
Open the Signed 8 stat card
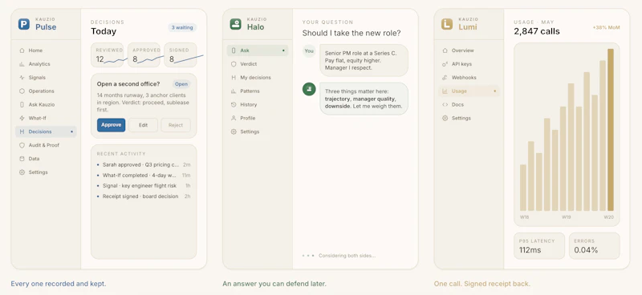pos(180,55)
